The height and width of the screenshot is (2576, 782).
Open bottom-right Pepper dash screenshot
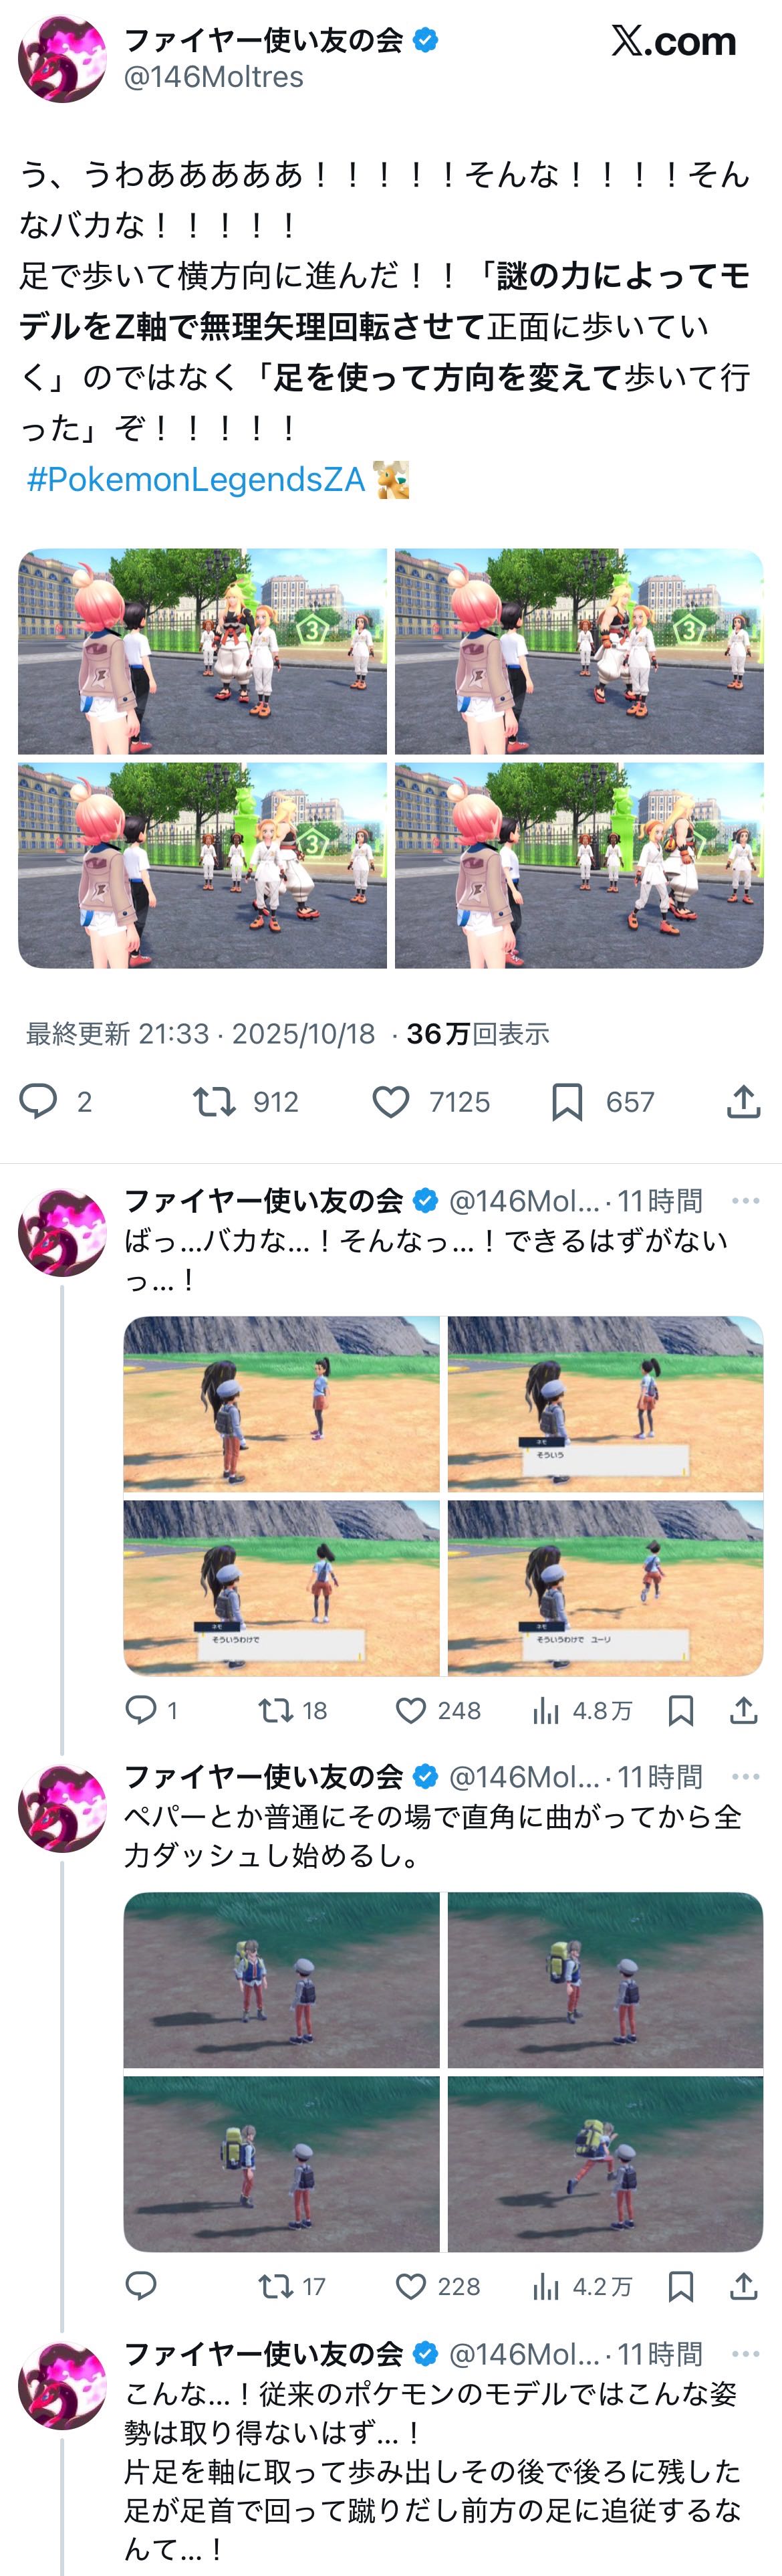click(606, 2163)
